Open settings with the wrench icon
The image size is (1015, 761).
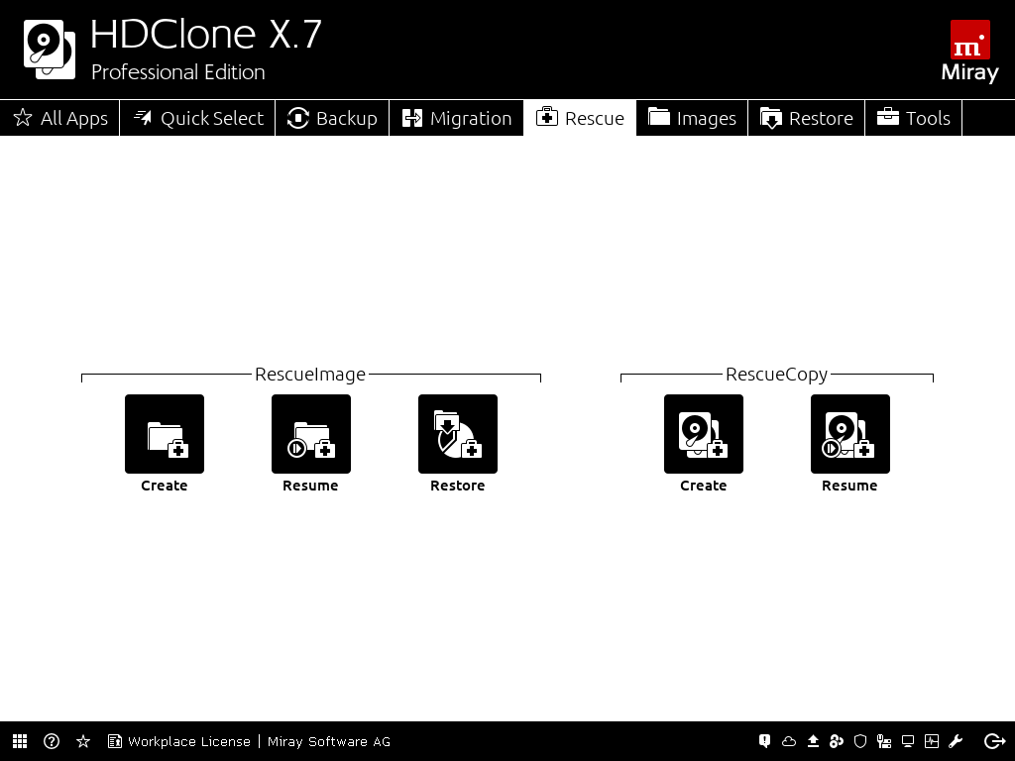(956, 741)
